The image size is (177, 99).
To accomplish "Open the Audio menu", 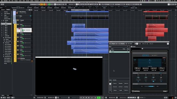I will coord(20,1).
